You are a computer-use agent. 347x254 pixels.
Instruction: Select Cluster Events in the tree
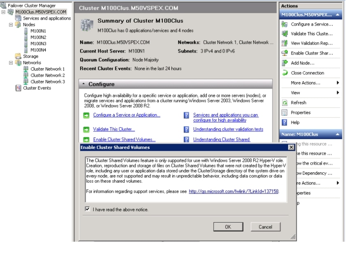(37, 88)
